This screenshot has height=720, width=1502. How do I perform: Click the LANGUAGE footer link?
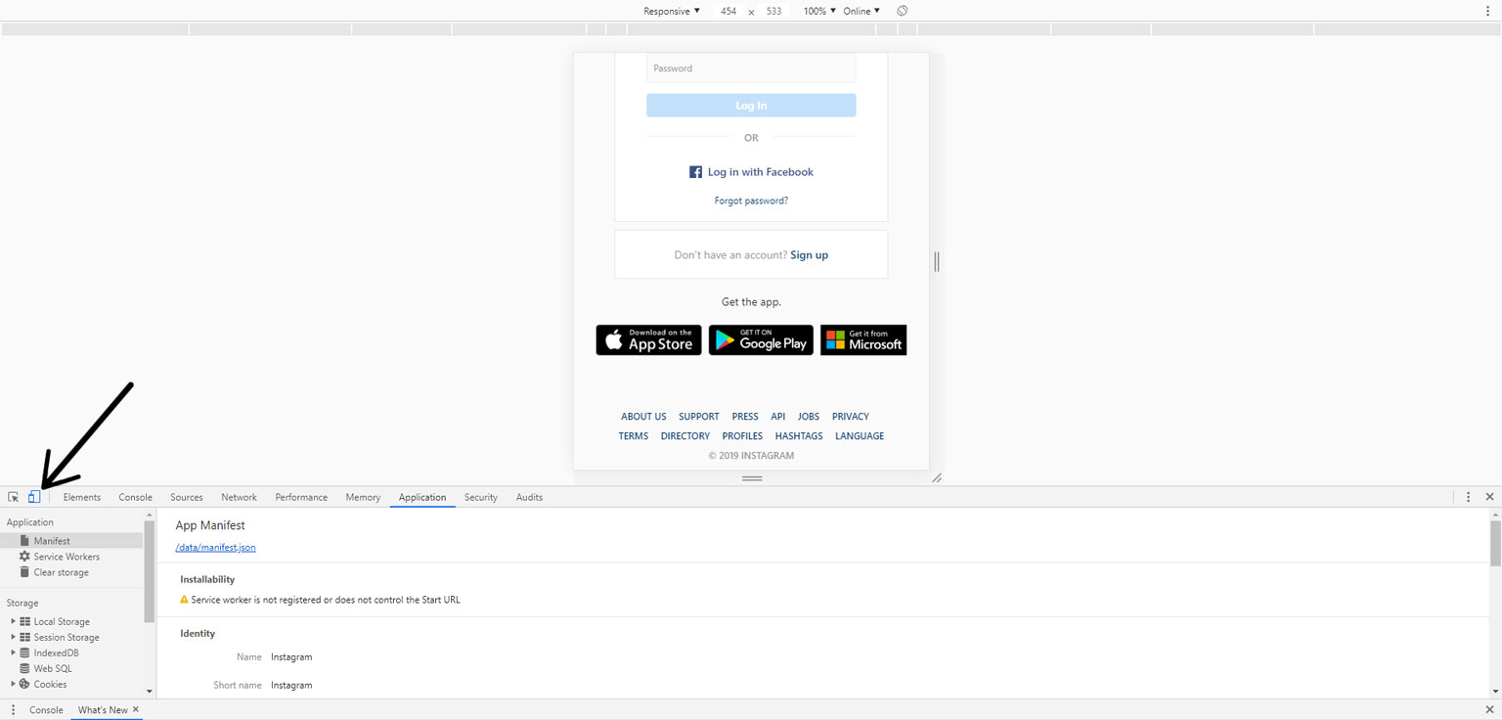[x=860, y=436]
